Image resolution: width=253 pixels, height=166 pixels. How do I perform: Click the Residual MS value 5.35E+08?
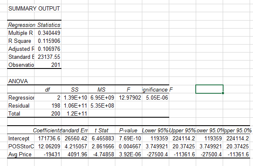pyautogui.click(x=102, y=105)
